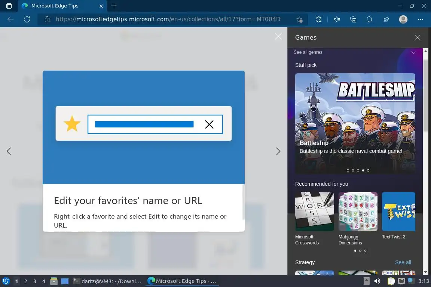Open the Battleship staff pick banner
The width and height of the screenshot is (431, 287).
355,123
